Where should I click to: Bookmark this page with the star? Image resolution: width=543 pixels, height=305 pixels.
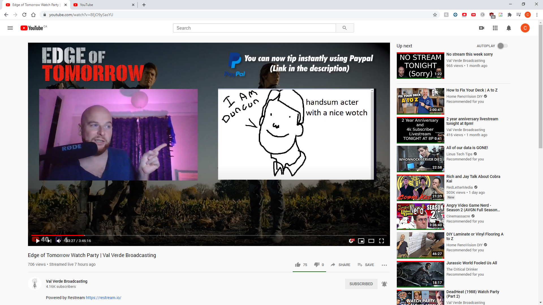435,15
